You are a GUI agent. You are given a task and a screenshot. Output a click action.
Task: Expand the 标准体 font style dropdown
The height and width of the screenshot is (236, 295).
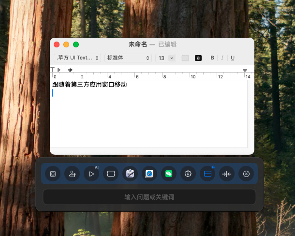click(128, 58)
